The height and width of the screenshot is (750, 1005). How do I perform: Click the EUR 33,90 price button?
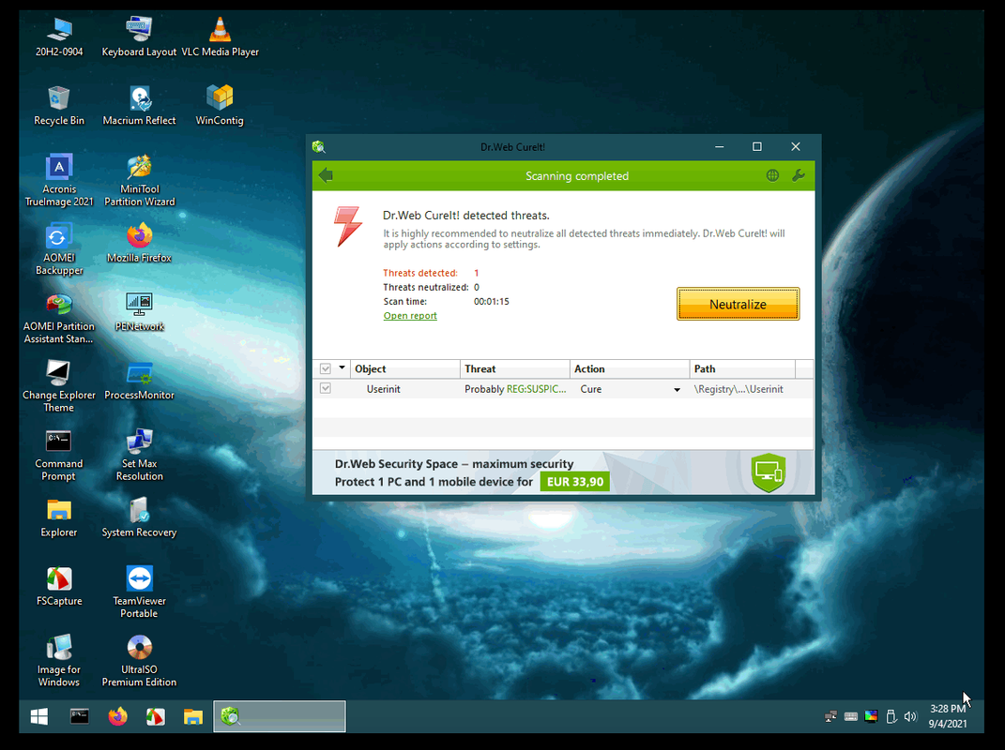pos(575,482)
